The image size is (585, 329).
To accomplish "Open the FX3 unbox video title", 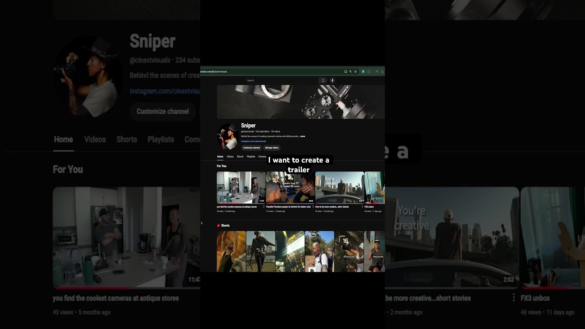I will 369,207.
